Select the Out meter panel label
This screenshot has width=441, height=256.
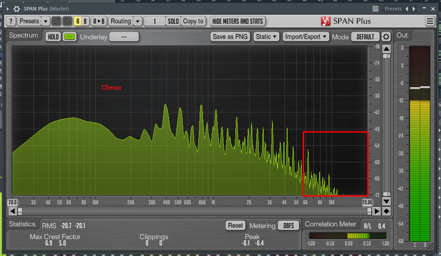point(402,35)
